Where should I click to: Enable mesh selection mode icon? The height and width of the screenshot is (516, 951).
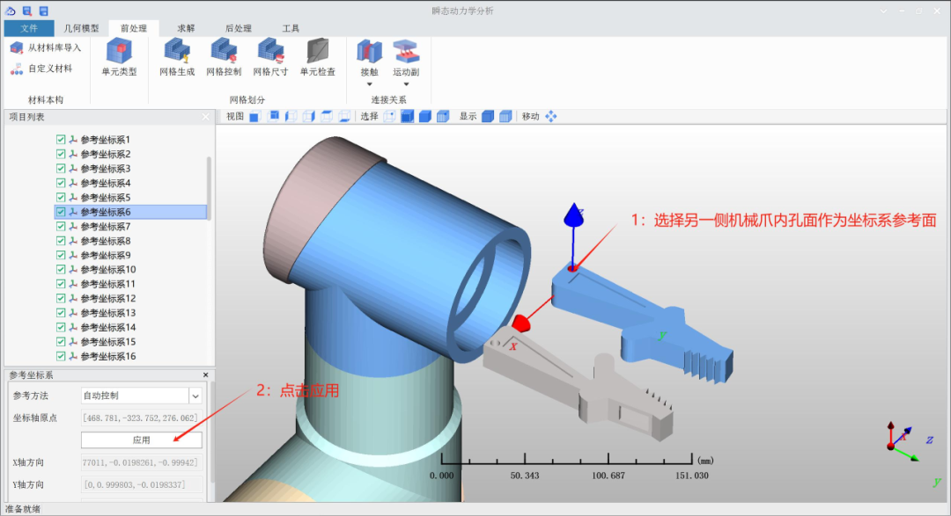tap(443, 116)
